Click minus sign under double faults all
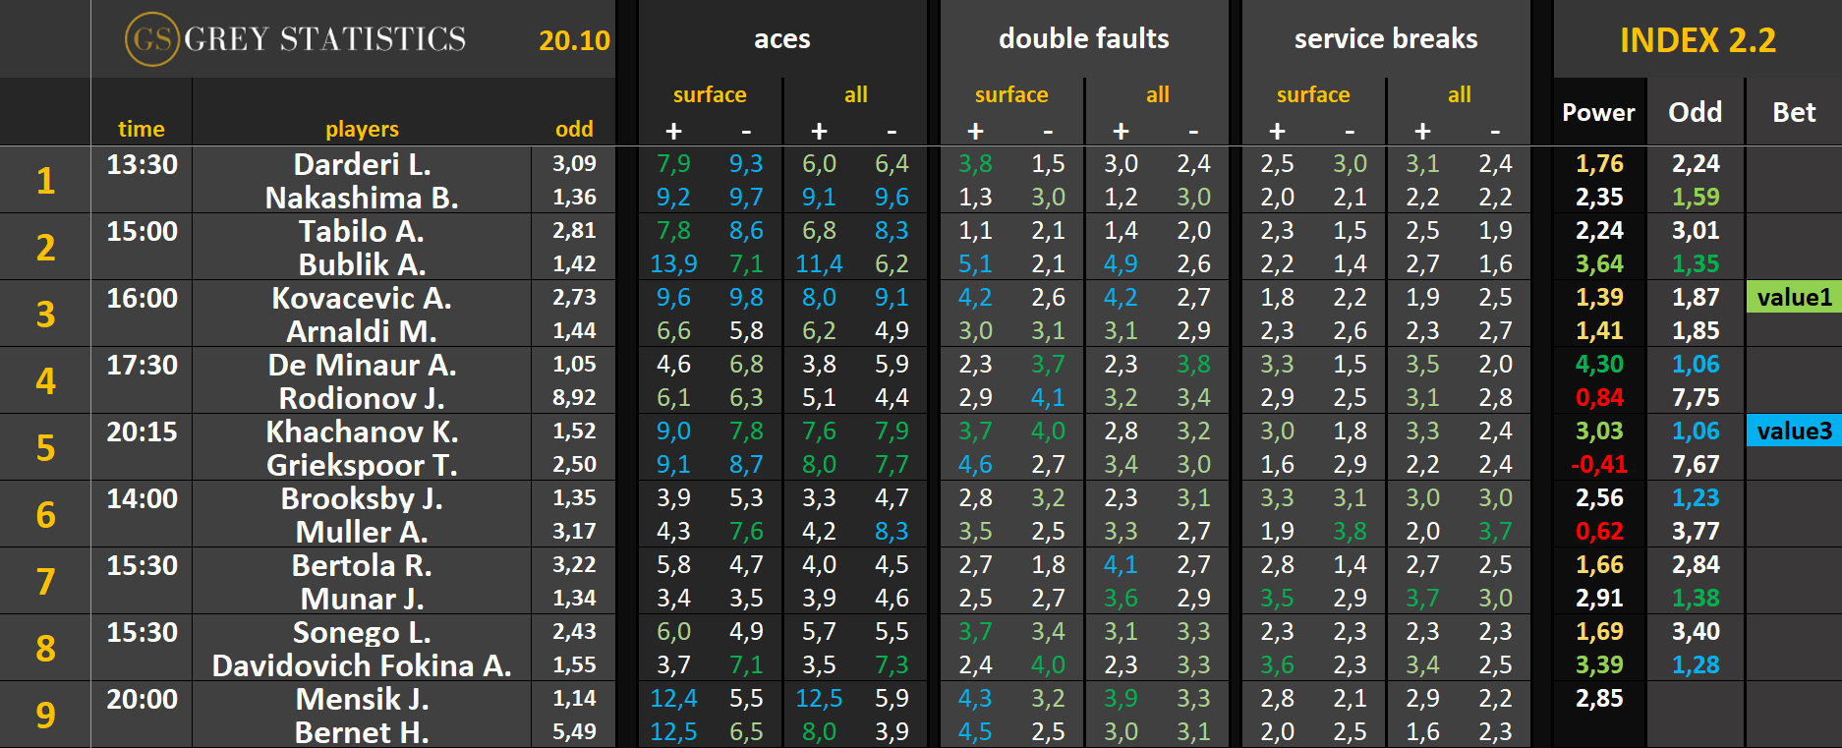 coord(1193,131)
